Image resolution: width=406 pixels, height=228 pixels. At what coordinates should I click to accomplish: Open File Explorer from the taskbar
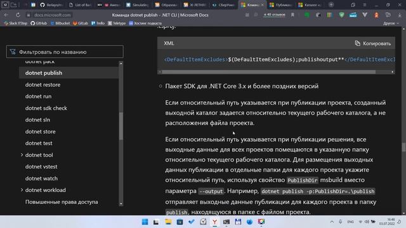coord(168,222)
